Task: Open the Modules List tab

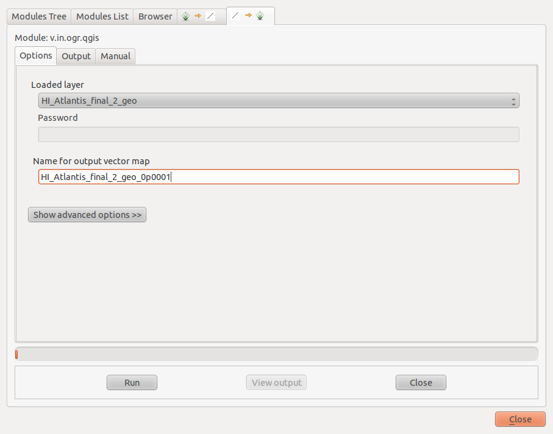Action: 102,16
